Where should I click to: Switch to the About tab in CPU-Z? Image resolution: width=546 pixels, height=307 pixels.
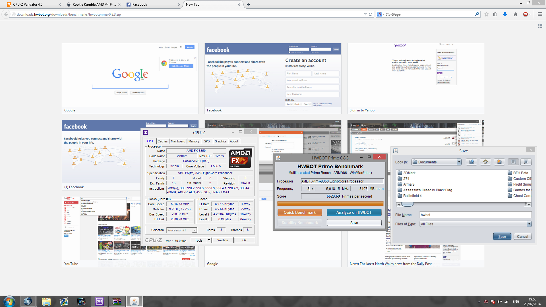pos(234,141)
